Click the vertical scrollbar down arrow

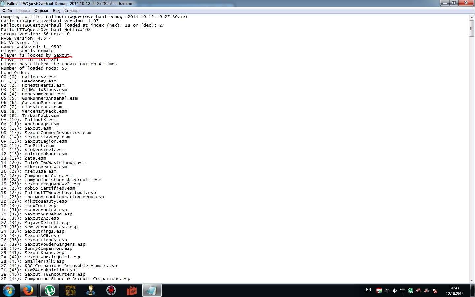(x=472, y=280)
